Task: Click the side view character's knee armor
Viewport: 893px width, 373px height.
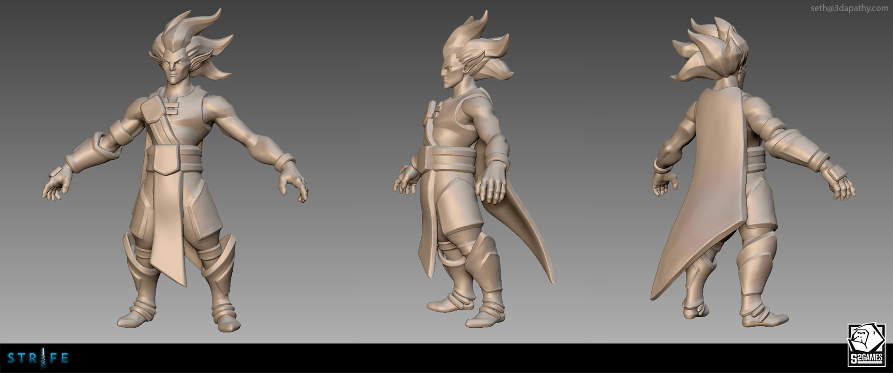Action: (x=484, y=251)
